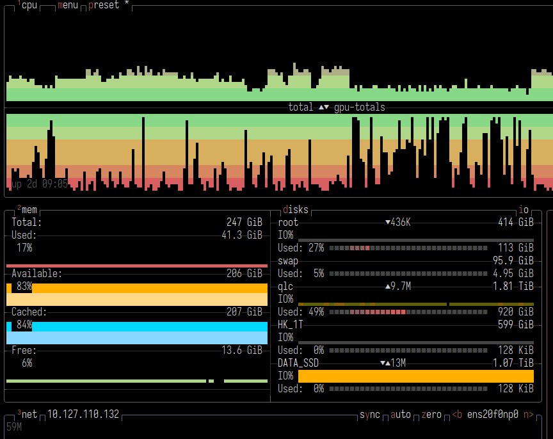Select next network interface with n>
The width and height of the screenshot is (553, 439).
click(x=528, y=415)
